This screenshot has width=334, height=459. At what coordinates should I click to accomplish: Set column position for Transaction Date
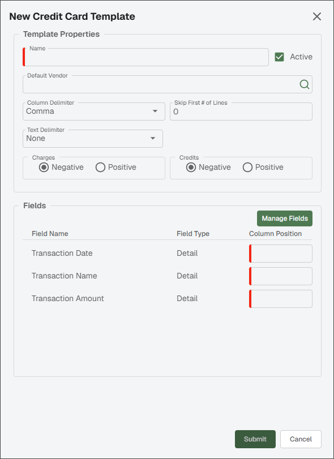281,254
